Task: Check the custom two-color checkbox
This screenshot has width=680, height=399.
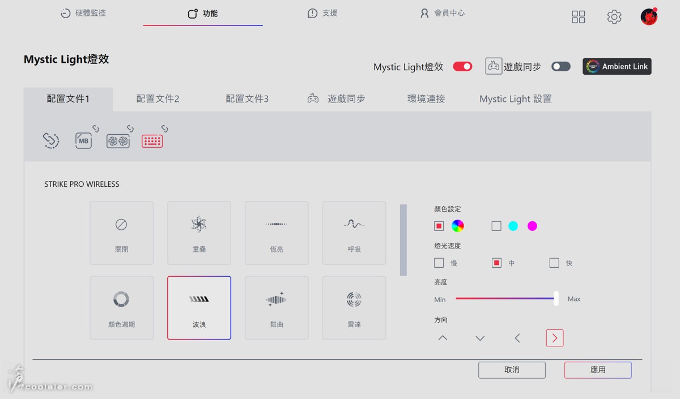Action: [x=496, y=226]
